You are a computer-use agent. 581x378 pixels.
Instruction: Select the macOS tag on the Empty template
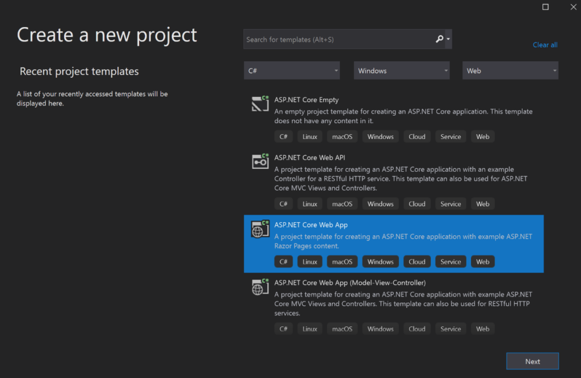[x=342, y=136]
